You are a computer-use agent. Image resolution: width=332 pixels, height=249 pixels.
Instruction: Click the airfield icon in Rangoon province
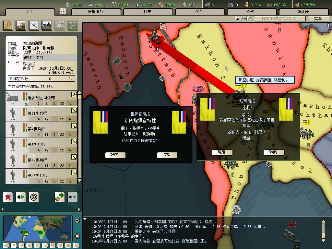pos(117,61)
